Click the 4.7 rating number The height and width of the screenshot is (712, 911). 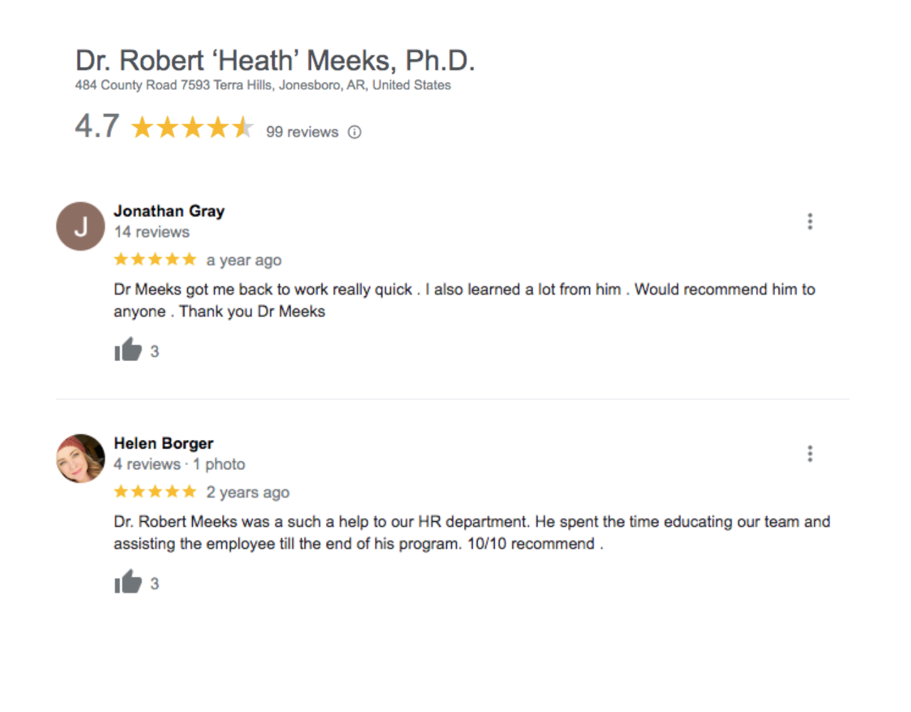[97, 127]
